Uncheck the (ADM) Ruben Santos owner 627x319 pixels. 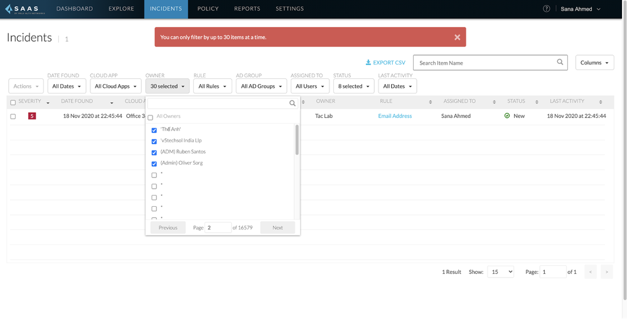pos(154,152)
